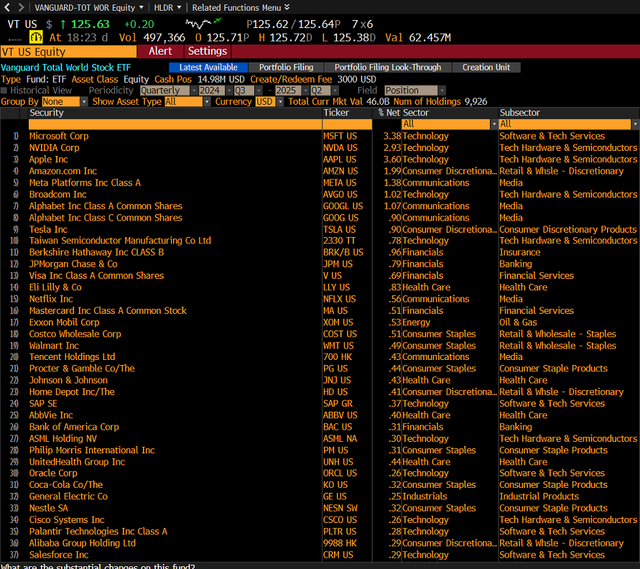Sort by the % Net column header
The height and width of the screenshot is (569, 640).
tap(389, 113)
